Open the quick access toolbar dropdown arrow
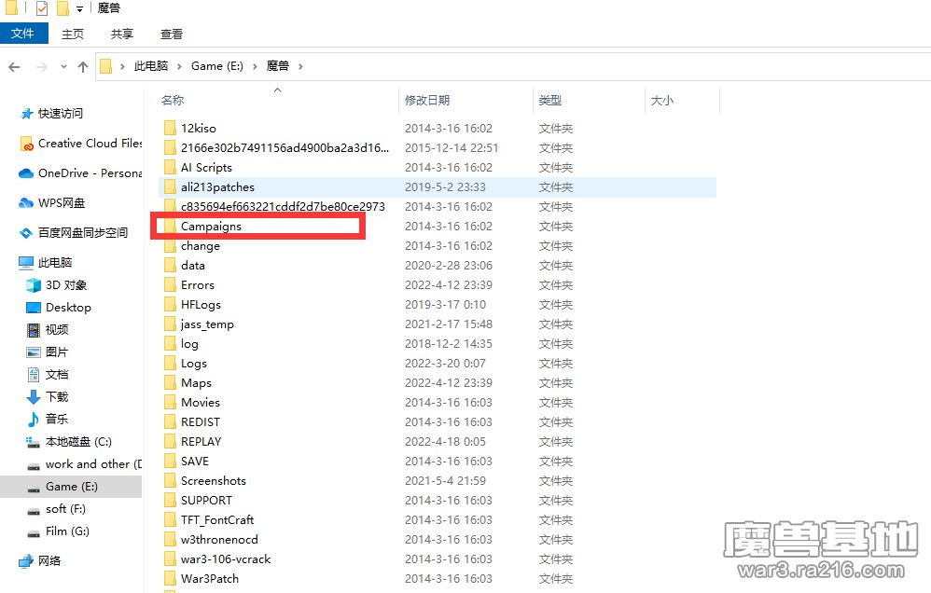931x593 pixels. [x=79, y=9]
